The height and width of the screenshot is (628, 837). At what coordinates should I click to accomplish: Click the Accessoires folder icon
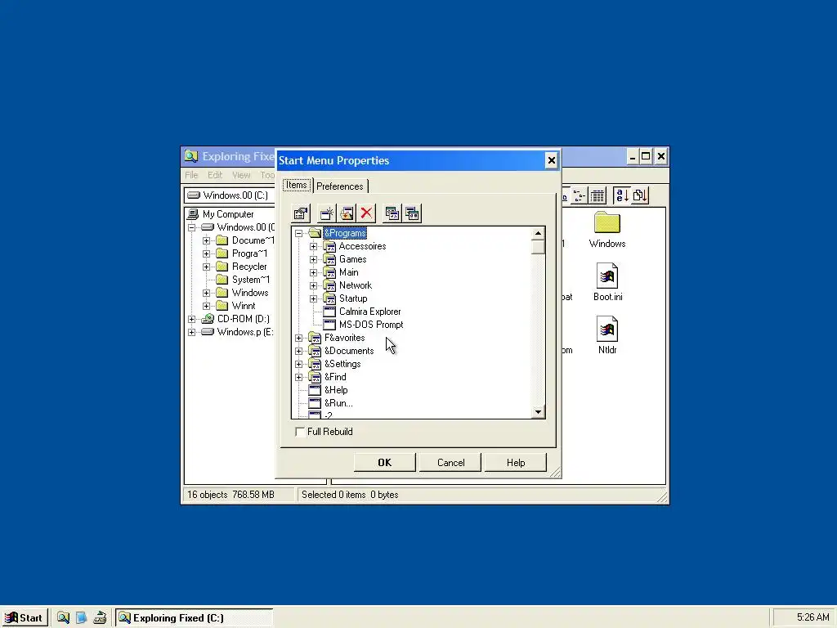point(330,246)
